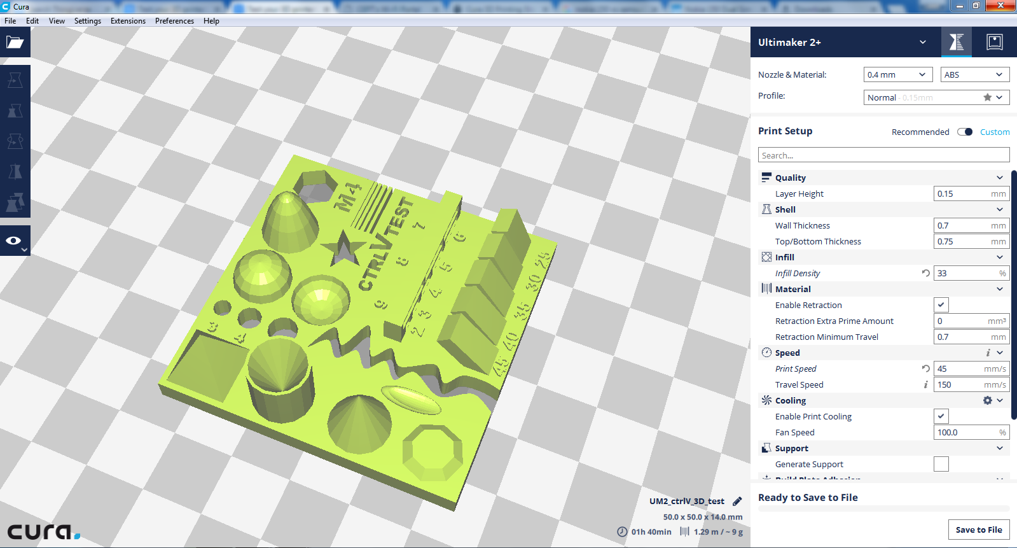
Task: Click the info icon on Speed header
Action: [988, 353]
